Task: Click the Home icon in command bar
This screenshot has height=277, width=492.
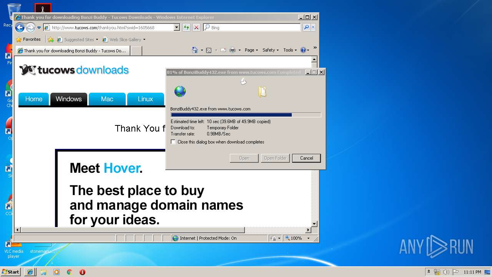Action: (195, 50)
